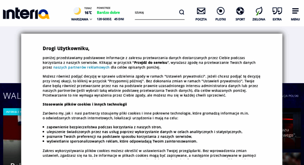Open the 'Bardzo dobre' air quality link
Viewport: 304px width, 165px height.
click(x=108, y=12)
